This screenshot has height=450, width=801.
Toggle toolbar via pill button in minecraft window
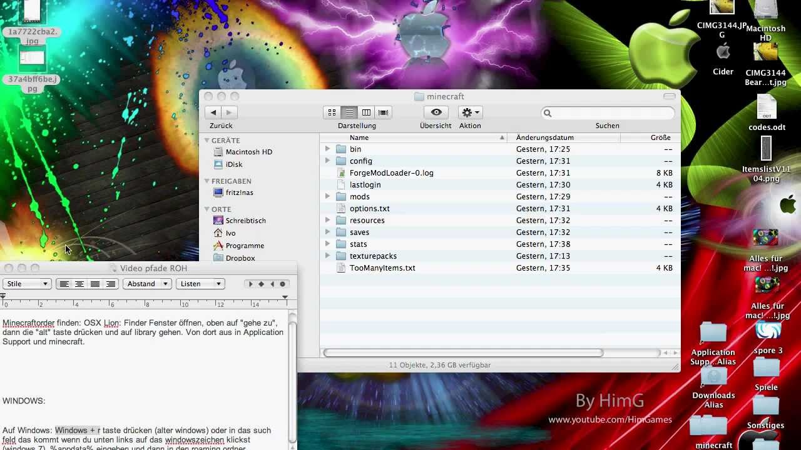point(670,96)
